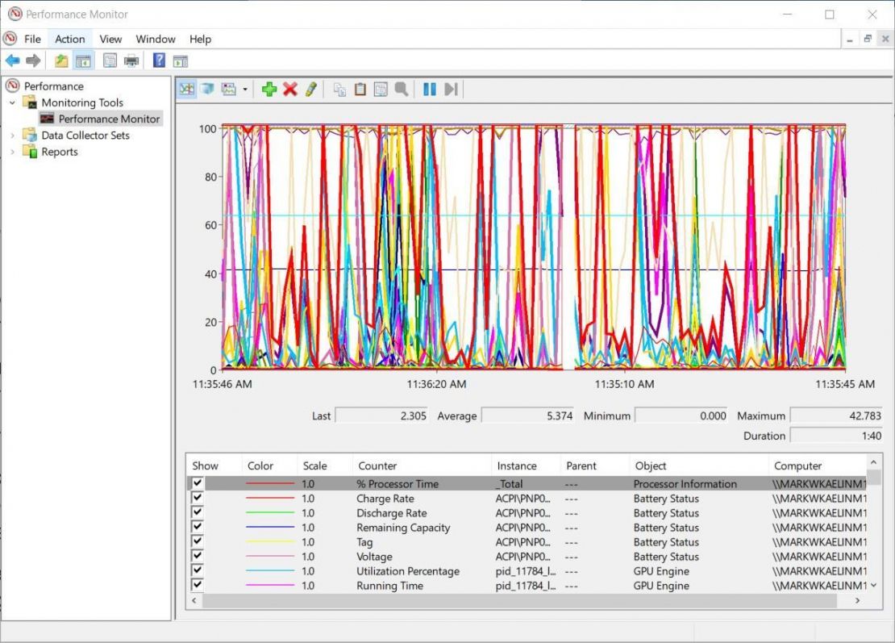This screenshot has width=895, height=643.
Task: Open the Change Graph Type dropdown arrow
Action: coord(246,89)
